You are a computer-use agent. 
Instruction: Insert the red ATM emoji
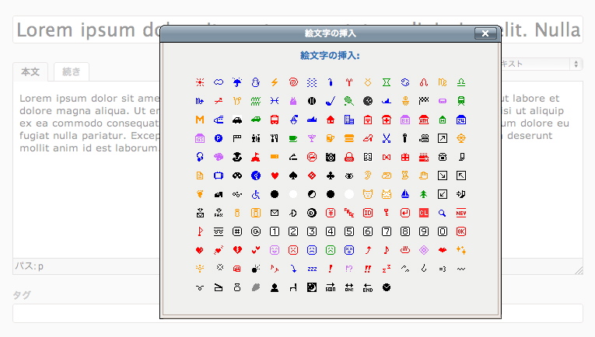[x=424, y=120]
